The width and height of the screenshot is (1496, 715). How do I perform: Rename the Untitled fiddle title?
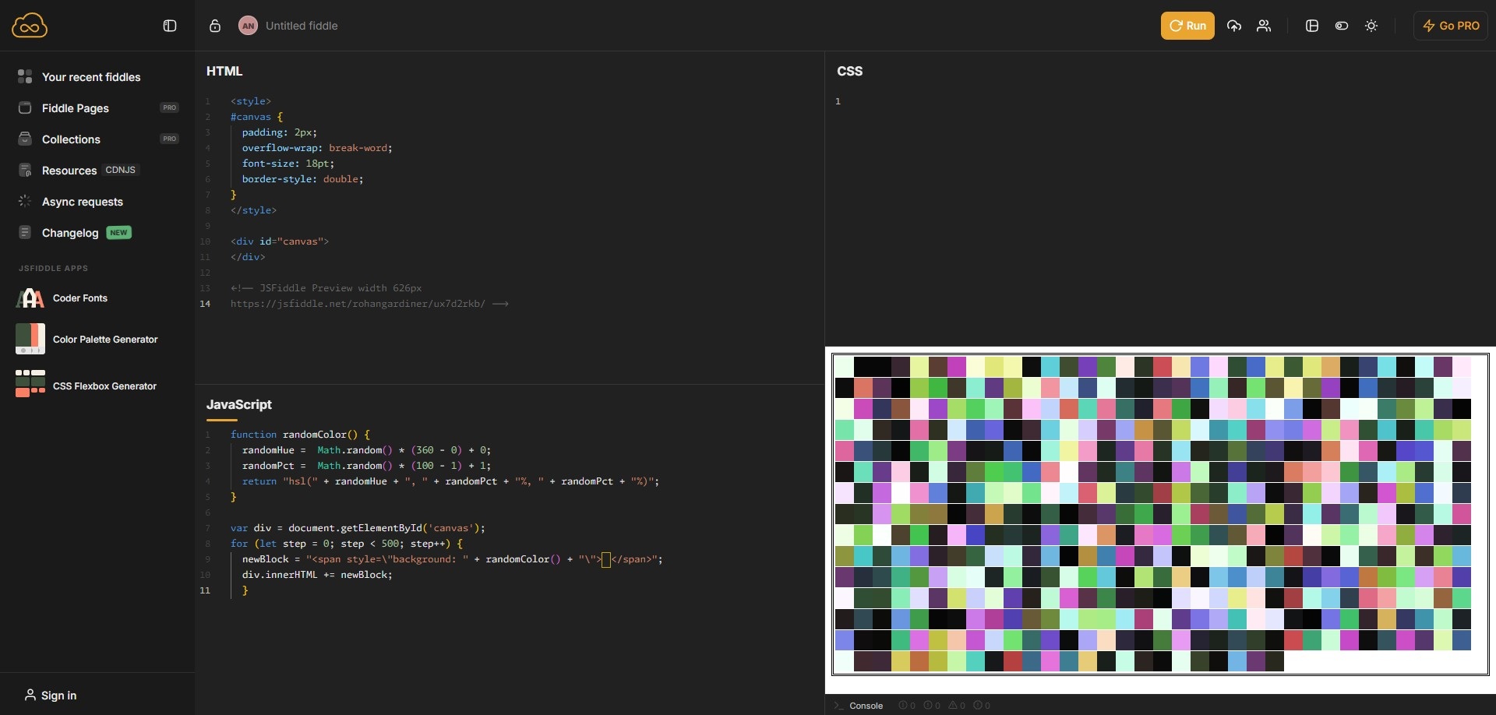point(302,26)
